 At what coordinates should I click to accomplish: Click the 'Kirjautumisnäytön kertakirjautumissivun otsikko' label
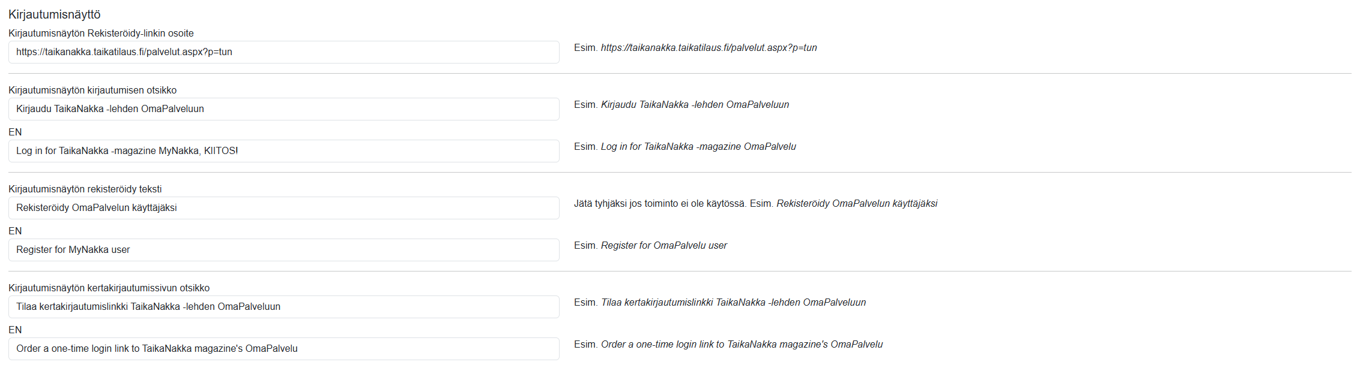tap(109, 288)
